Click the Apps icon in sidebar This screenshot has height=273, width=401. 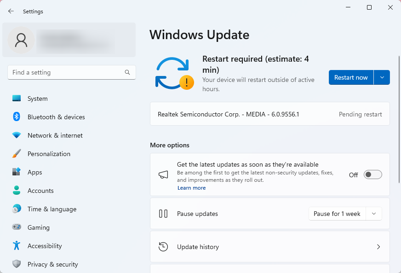pyautogui.click(x=17, y=172)
